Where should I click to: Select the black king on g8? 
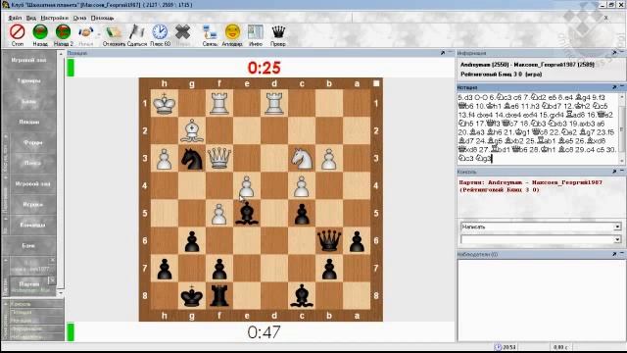[192, 295]
